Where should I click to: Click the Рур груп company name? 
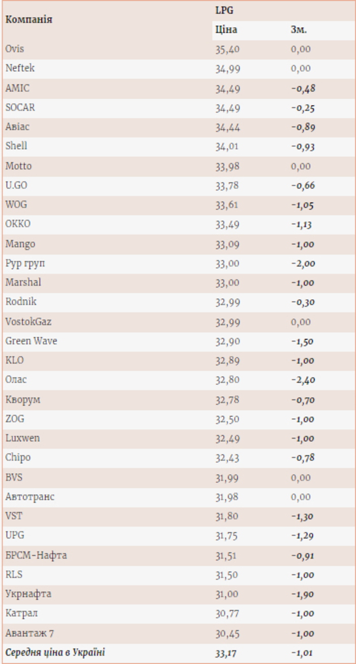pos(25,264)
